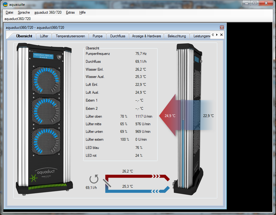Open the Extras menu

(x=70, y=12)
